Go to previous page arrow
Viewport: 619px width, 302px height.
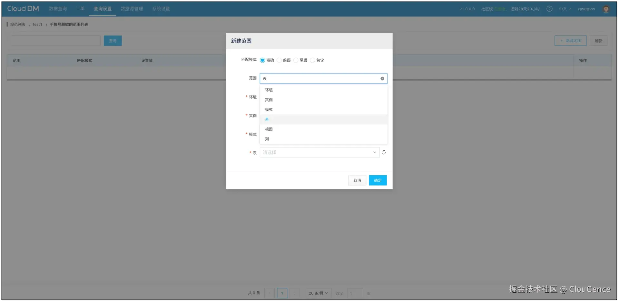pyautogui.click(x=270, y=293)
